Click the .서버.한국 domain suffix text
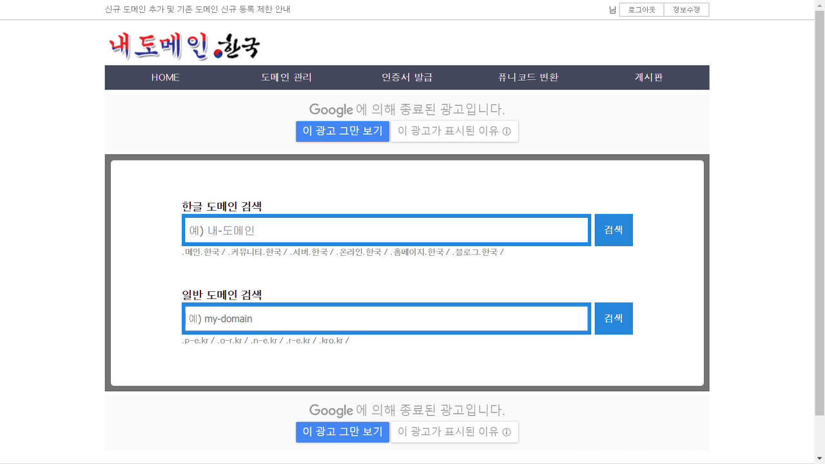825x464 pixels. [x=309, y=252]
